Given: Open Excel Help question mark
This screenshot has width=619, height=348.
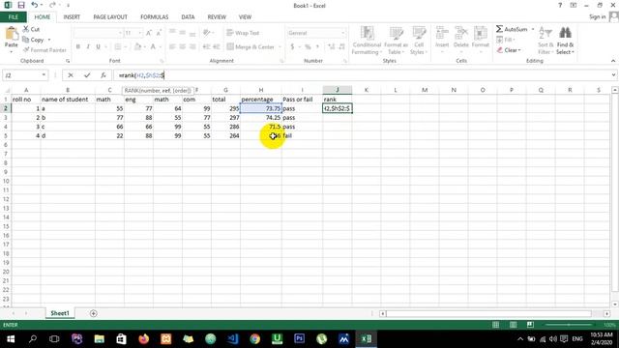Looking at the screenshot, I should tap(560, 5).
